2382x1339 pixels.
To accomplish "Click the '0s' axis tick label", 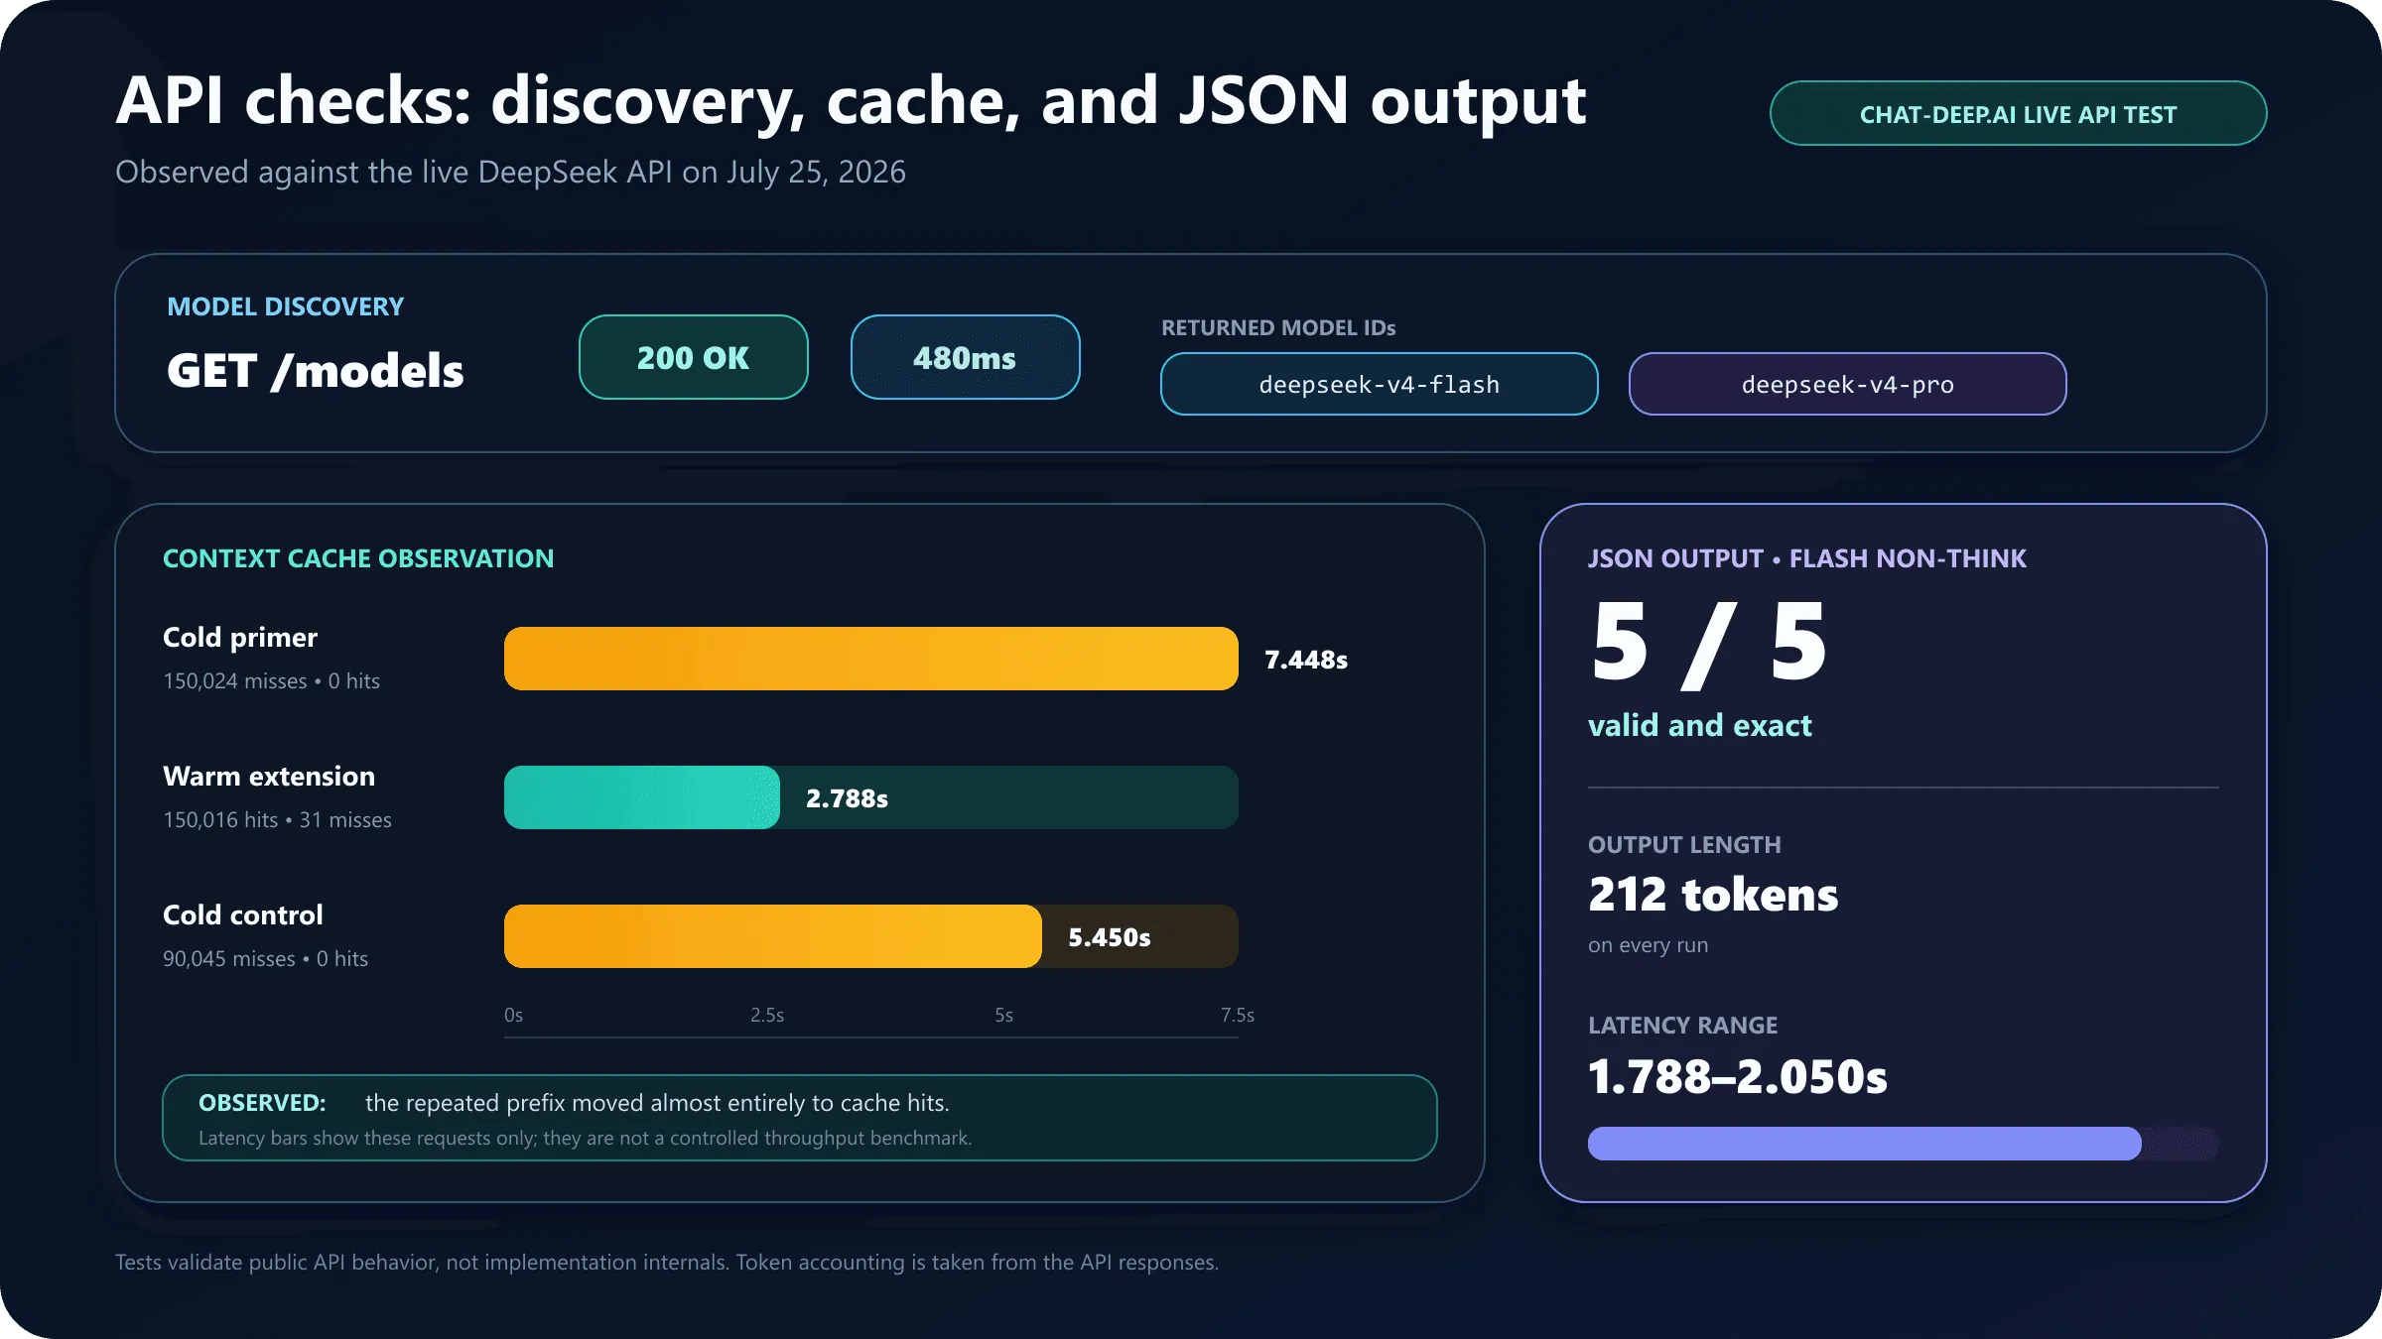I will (x=513, y=1015).
